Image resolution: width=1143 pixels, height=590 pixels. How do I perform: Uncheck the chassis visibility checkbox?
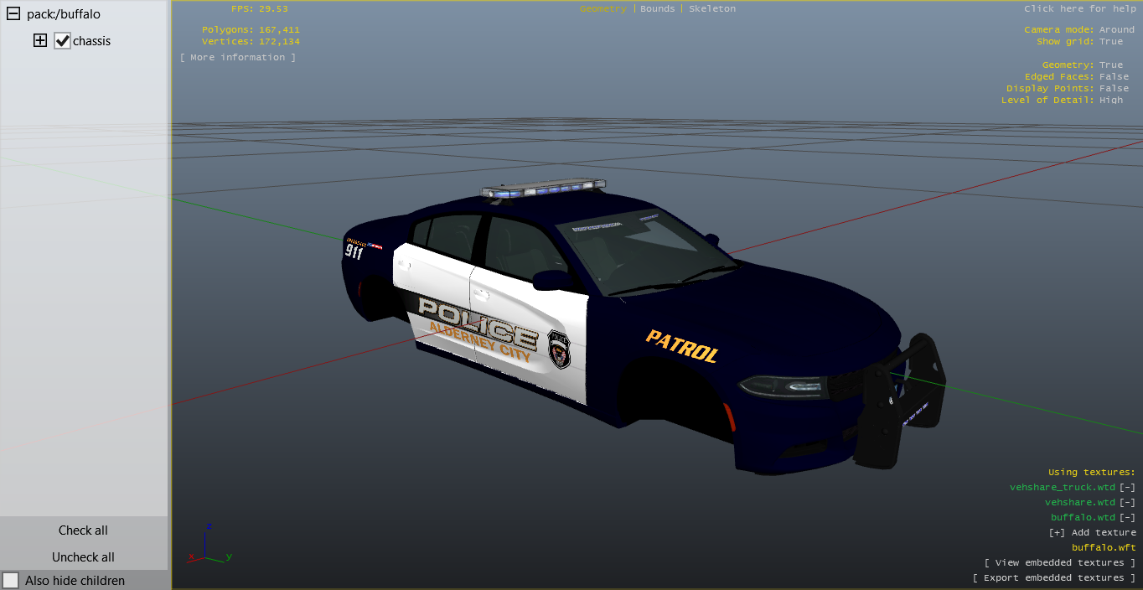(62, 41)
